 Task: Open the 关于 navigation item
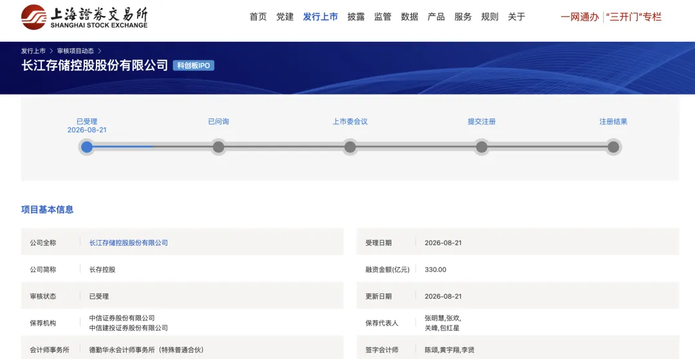tap(516, 17)
